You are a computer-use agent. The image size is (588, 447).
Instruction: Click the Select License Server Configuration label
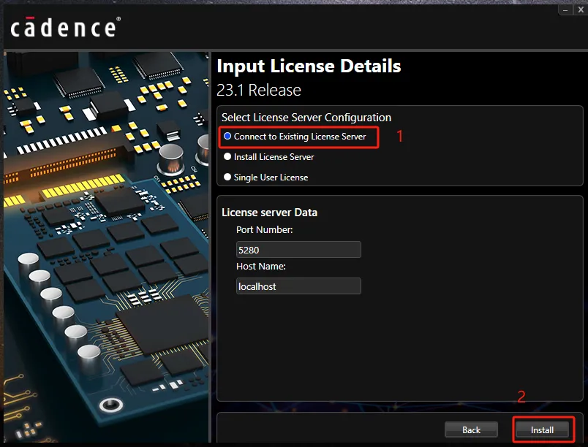[306, 118]
